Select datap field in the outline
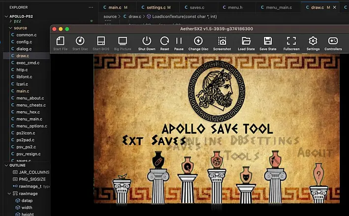 [x=27, y=201]
